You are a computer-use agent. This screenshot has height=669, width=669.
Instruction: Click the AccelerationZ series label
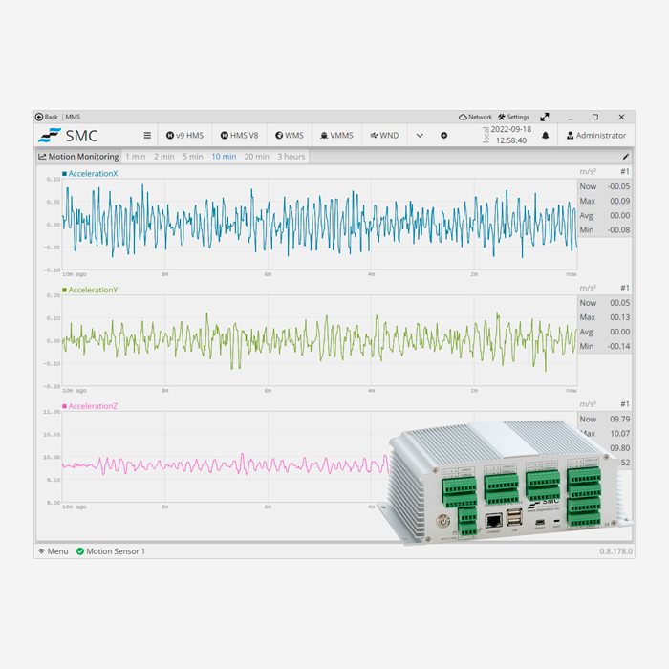coord(93,406)
